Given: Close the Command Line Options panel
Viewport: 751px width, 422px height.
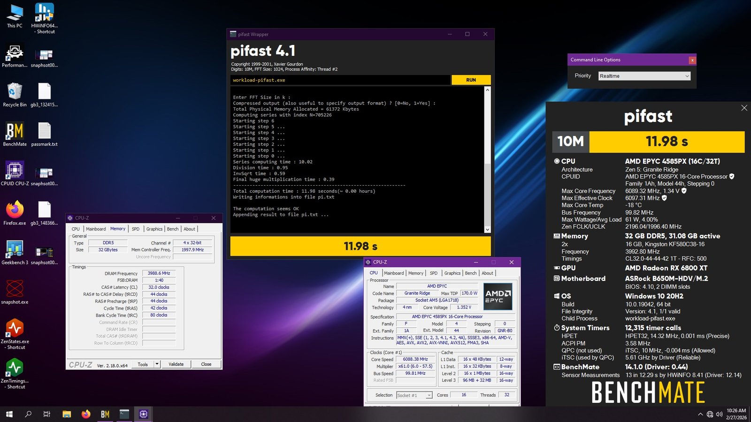Looking at the screenshot, I should pyautogui.click(x=692, y=60).
